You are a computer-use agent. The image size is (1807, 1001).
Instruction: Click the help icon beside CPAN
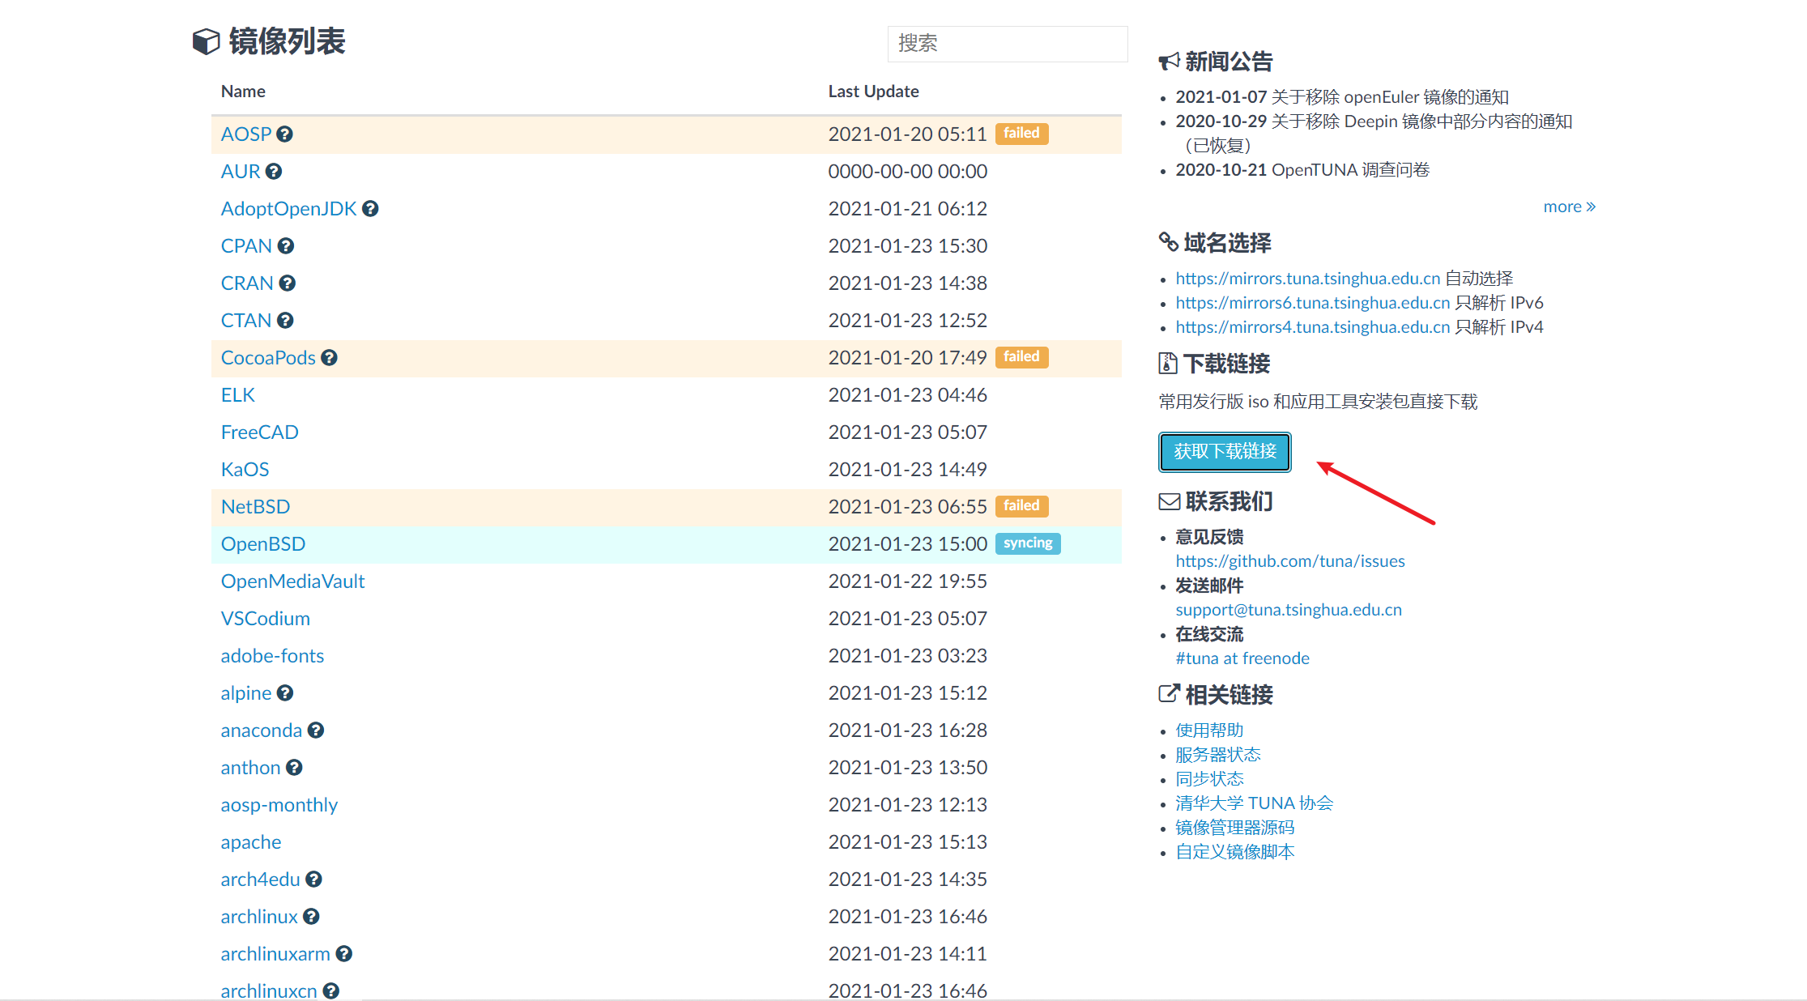[x=287, y=245]
